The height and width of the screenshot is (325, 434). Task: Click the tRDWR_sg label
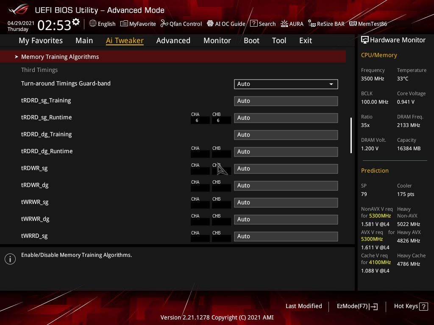34,168
